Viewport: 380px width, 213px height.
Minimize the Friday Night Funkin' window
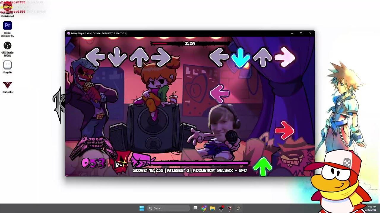[x=292, y=33]
